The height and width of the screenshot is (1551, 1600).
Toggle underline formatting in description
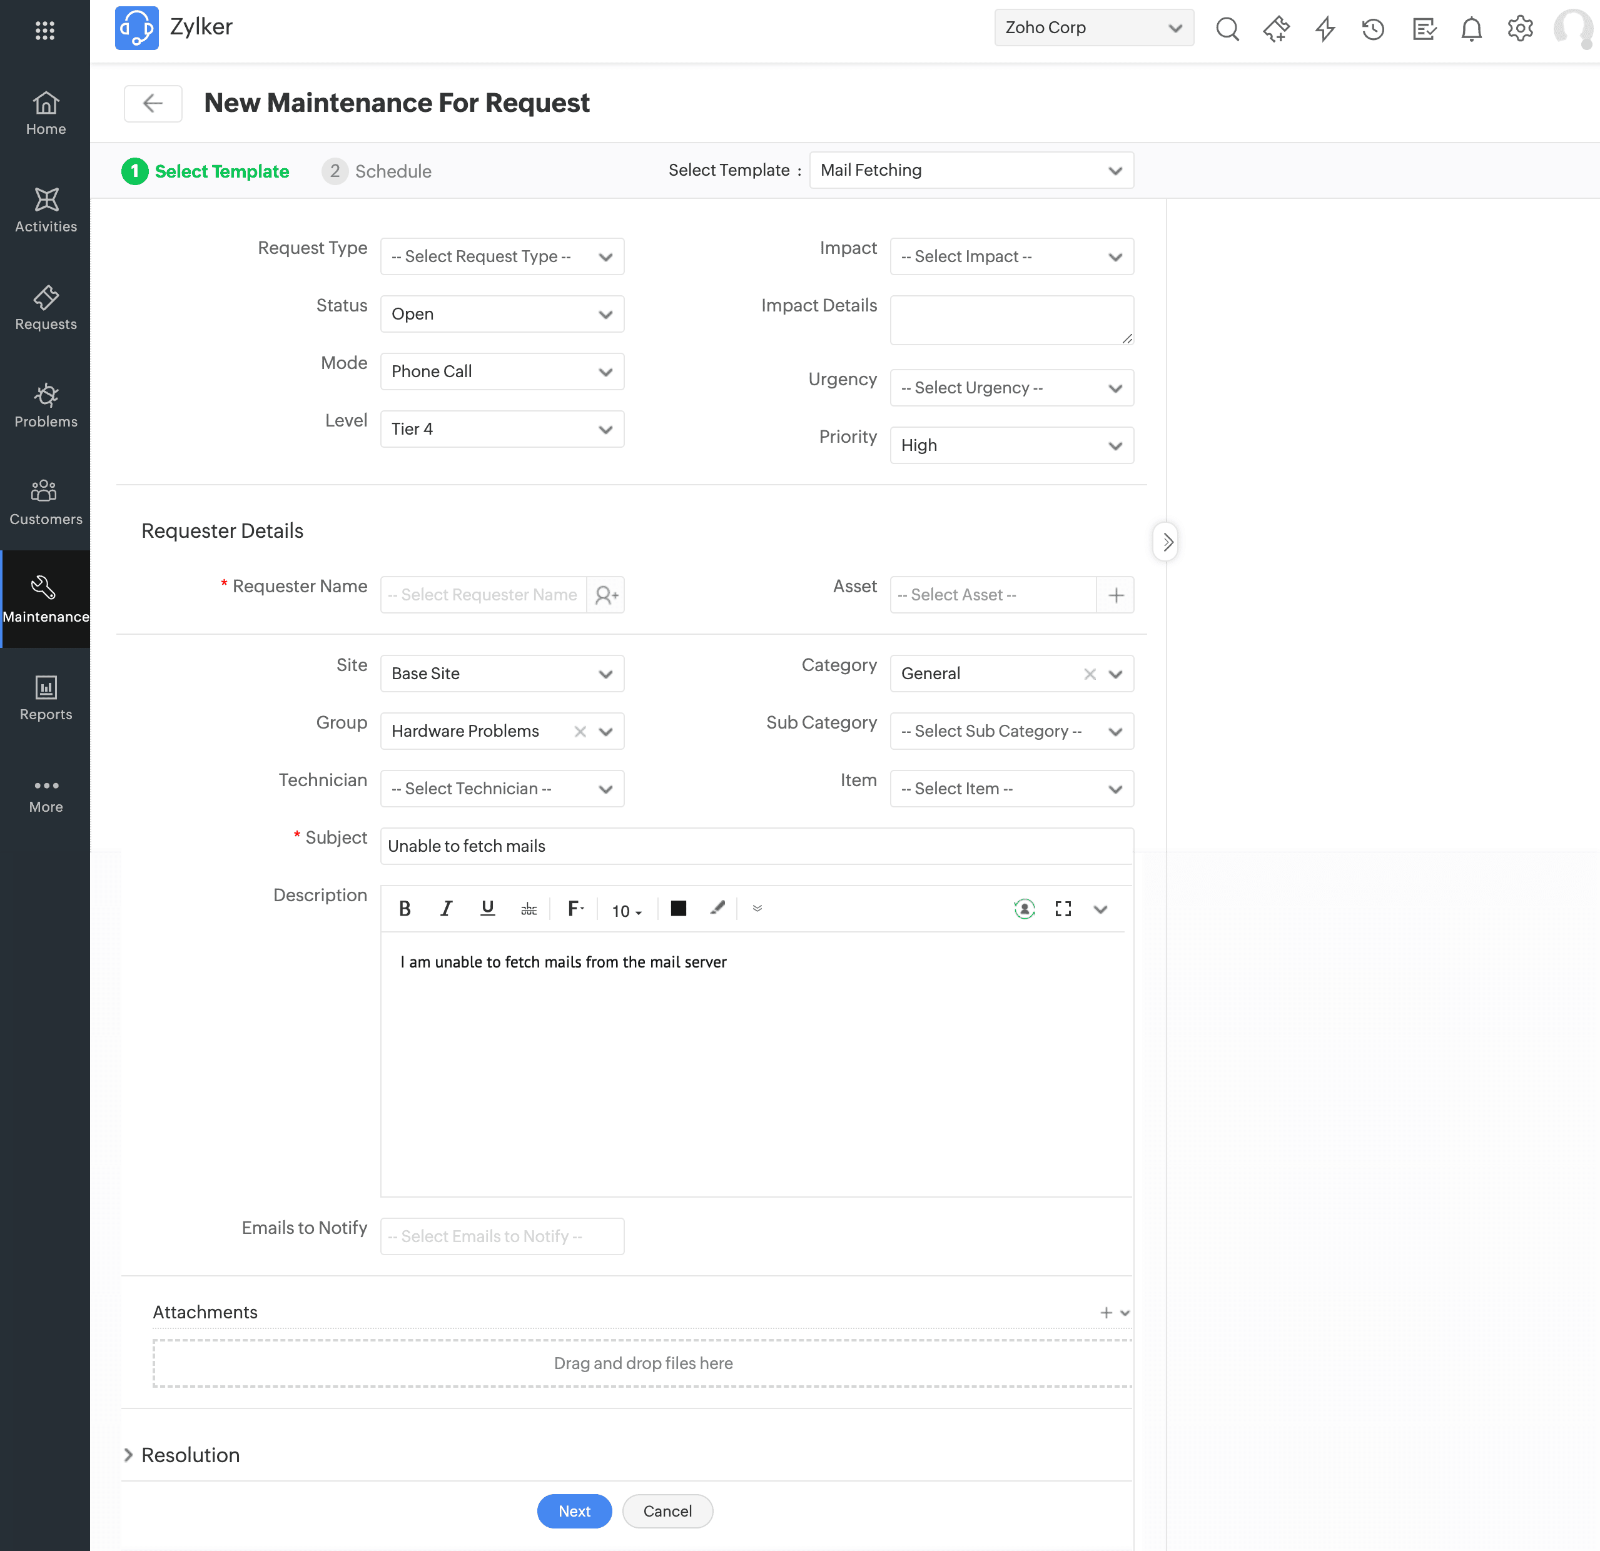click(x=487, y=909)
